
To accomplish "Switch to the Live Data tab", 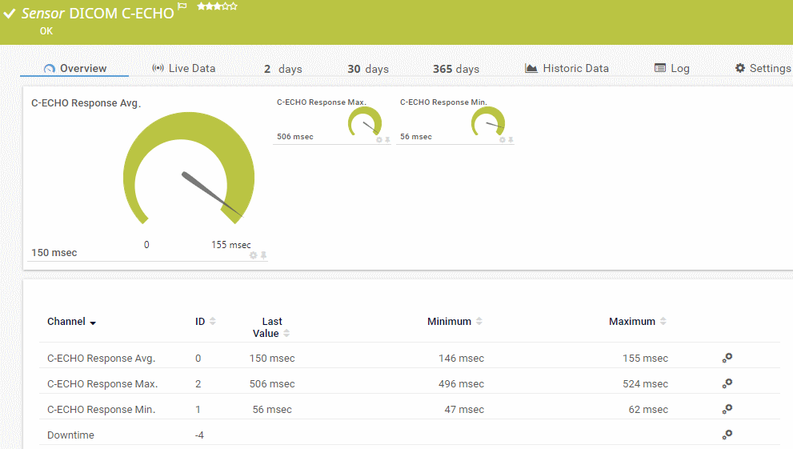I will click(x=183, y=69).
